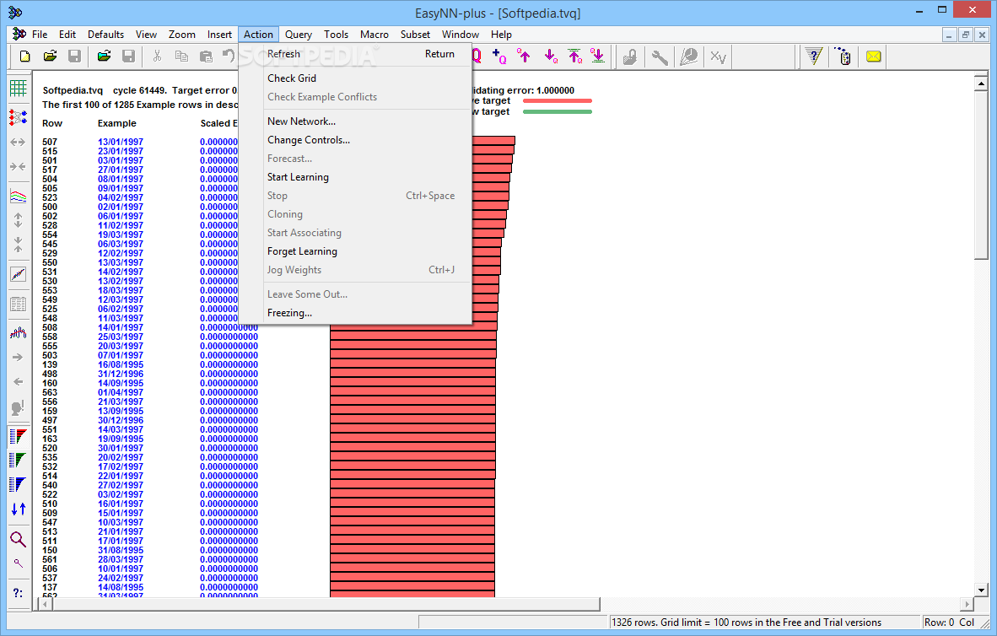Open the Zoom menu

tap(182, 35)
